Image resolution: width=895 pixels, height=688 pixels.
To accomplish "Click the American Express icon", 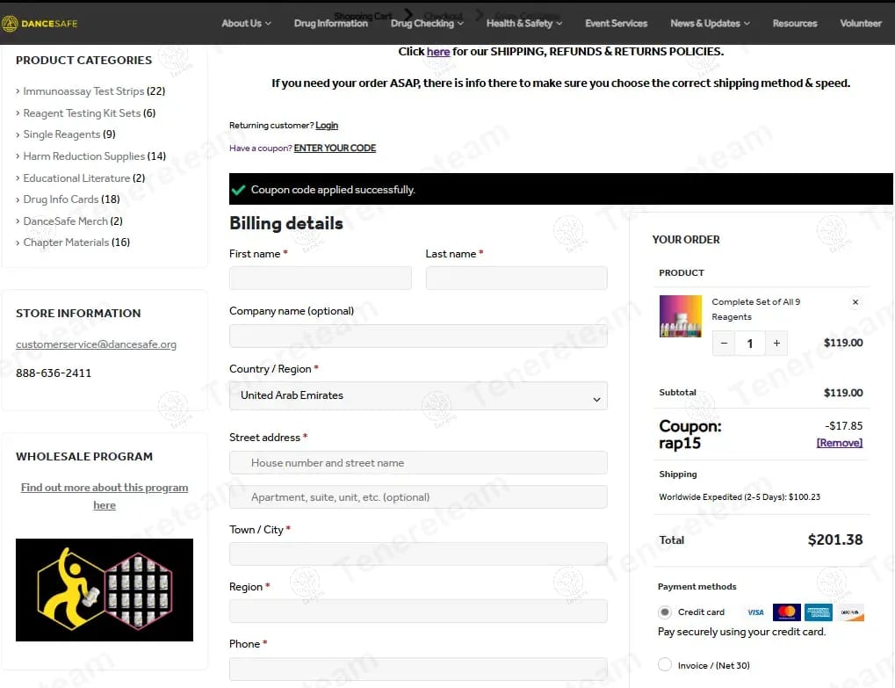I will pos(818,612).
